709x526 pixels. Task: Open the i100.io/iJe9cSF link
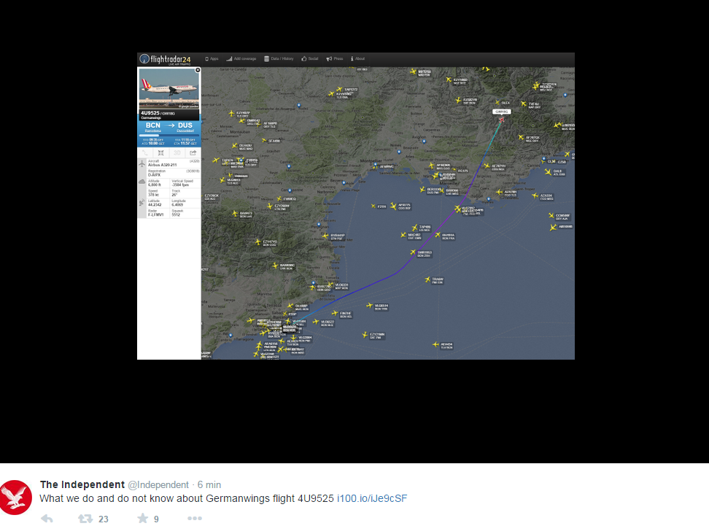pos(371,498)
